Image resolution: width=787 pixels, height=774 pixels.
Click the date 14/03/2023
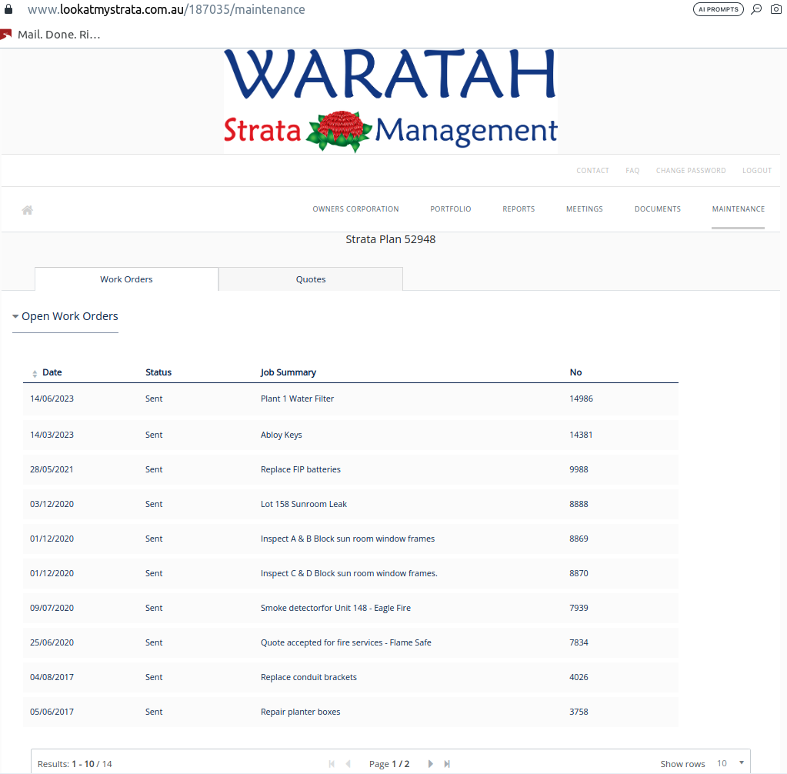[x=52, y=435]
